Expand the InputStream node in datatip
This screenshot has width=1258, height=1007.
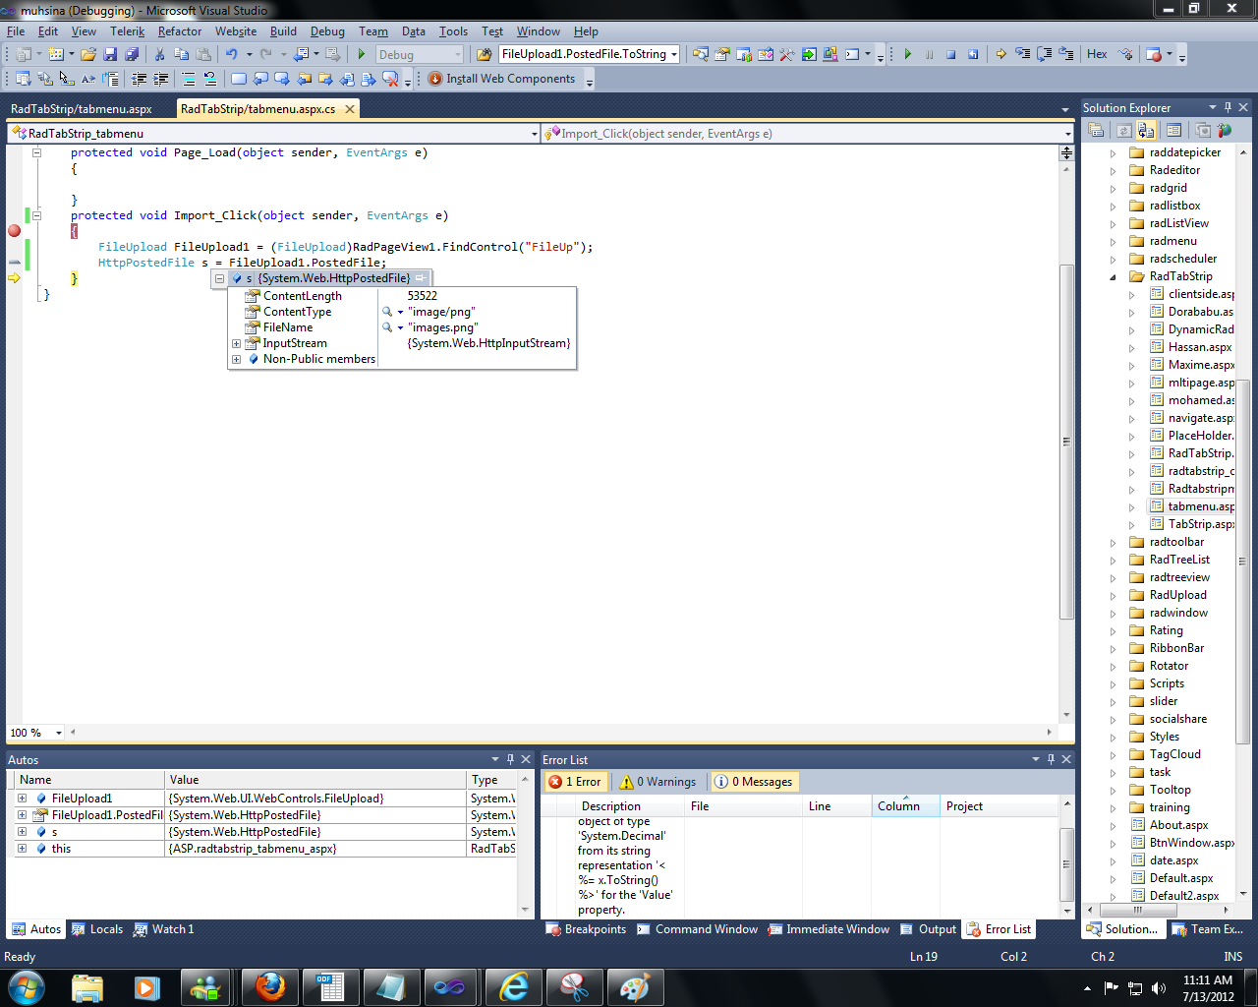(236, 343)
